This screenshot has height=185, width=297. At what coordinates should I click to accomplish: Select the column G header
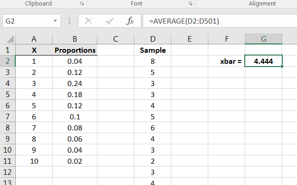tap(263, 39)
